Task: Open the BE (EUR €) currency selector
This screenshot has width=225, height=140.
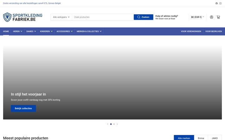Action: pyautogui.click(x=197, y=17)
